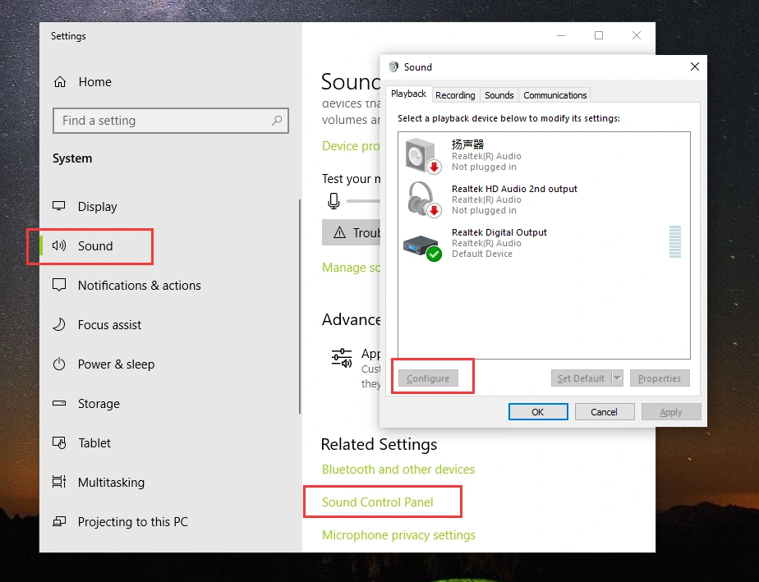Click the Multitasking icon in sidebar

[59, 482]
